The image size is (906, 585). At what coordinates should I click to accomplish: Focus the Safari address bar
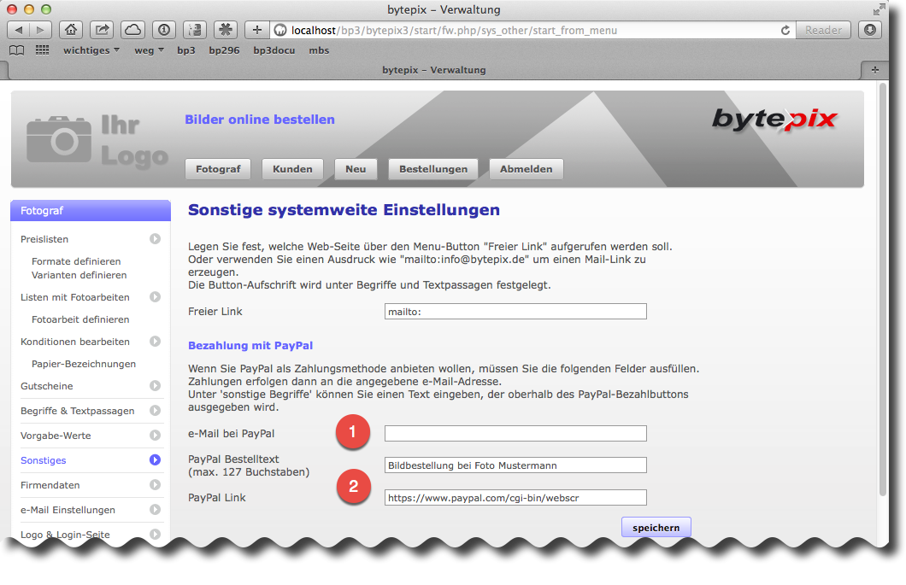pyautogui.click(x=532, y=30)
